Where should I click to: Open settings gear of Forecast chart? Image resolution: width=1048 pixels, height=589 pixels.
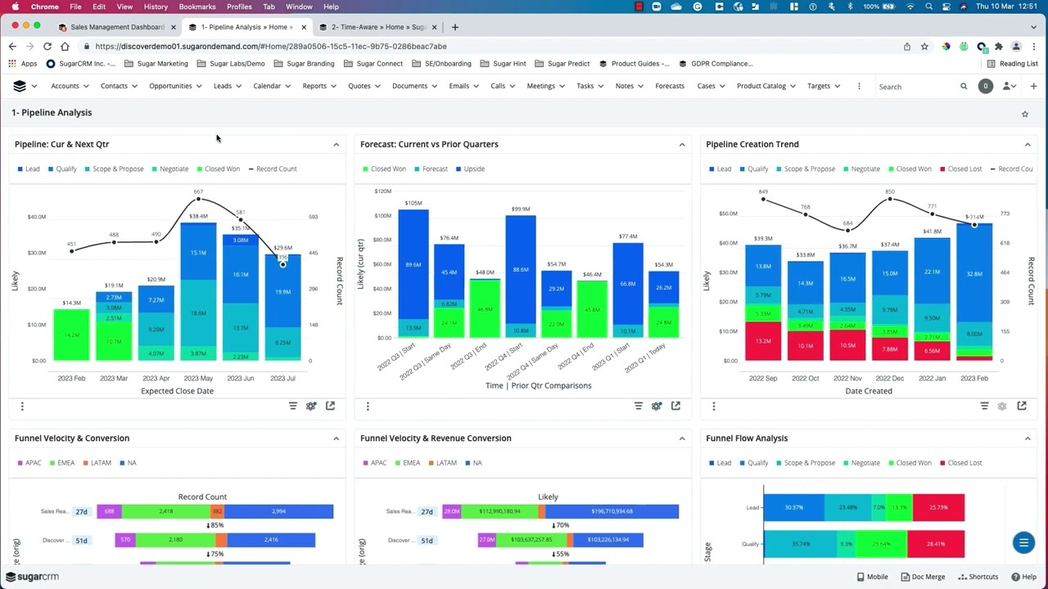click(657, 406)
